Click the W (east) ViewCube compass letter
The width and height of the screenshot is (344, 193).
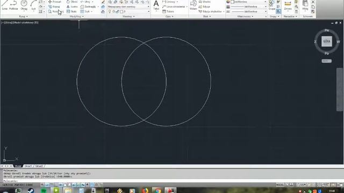[x=338, y=42]
